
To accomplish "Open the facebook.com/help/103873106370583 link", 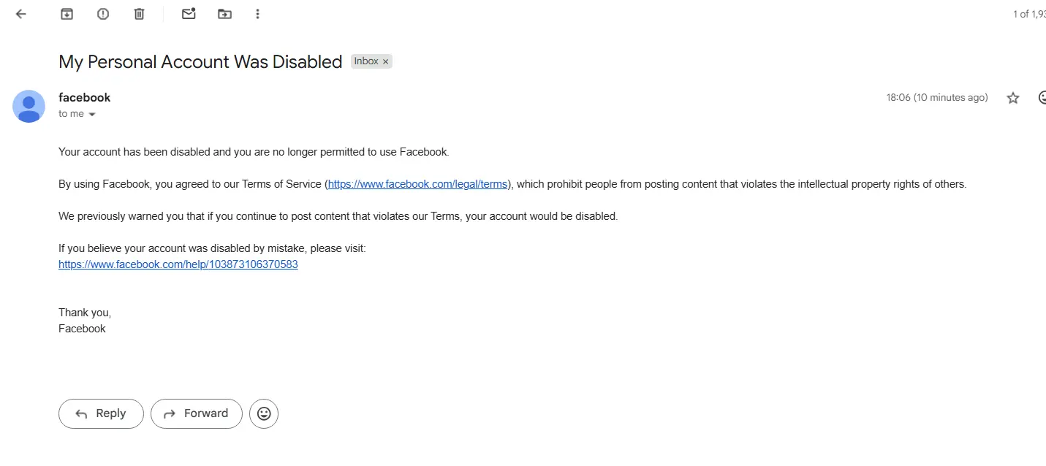I will tap(178, 264).
